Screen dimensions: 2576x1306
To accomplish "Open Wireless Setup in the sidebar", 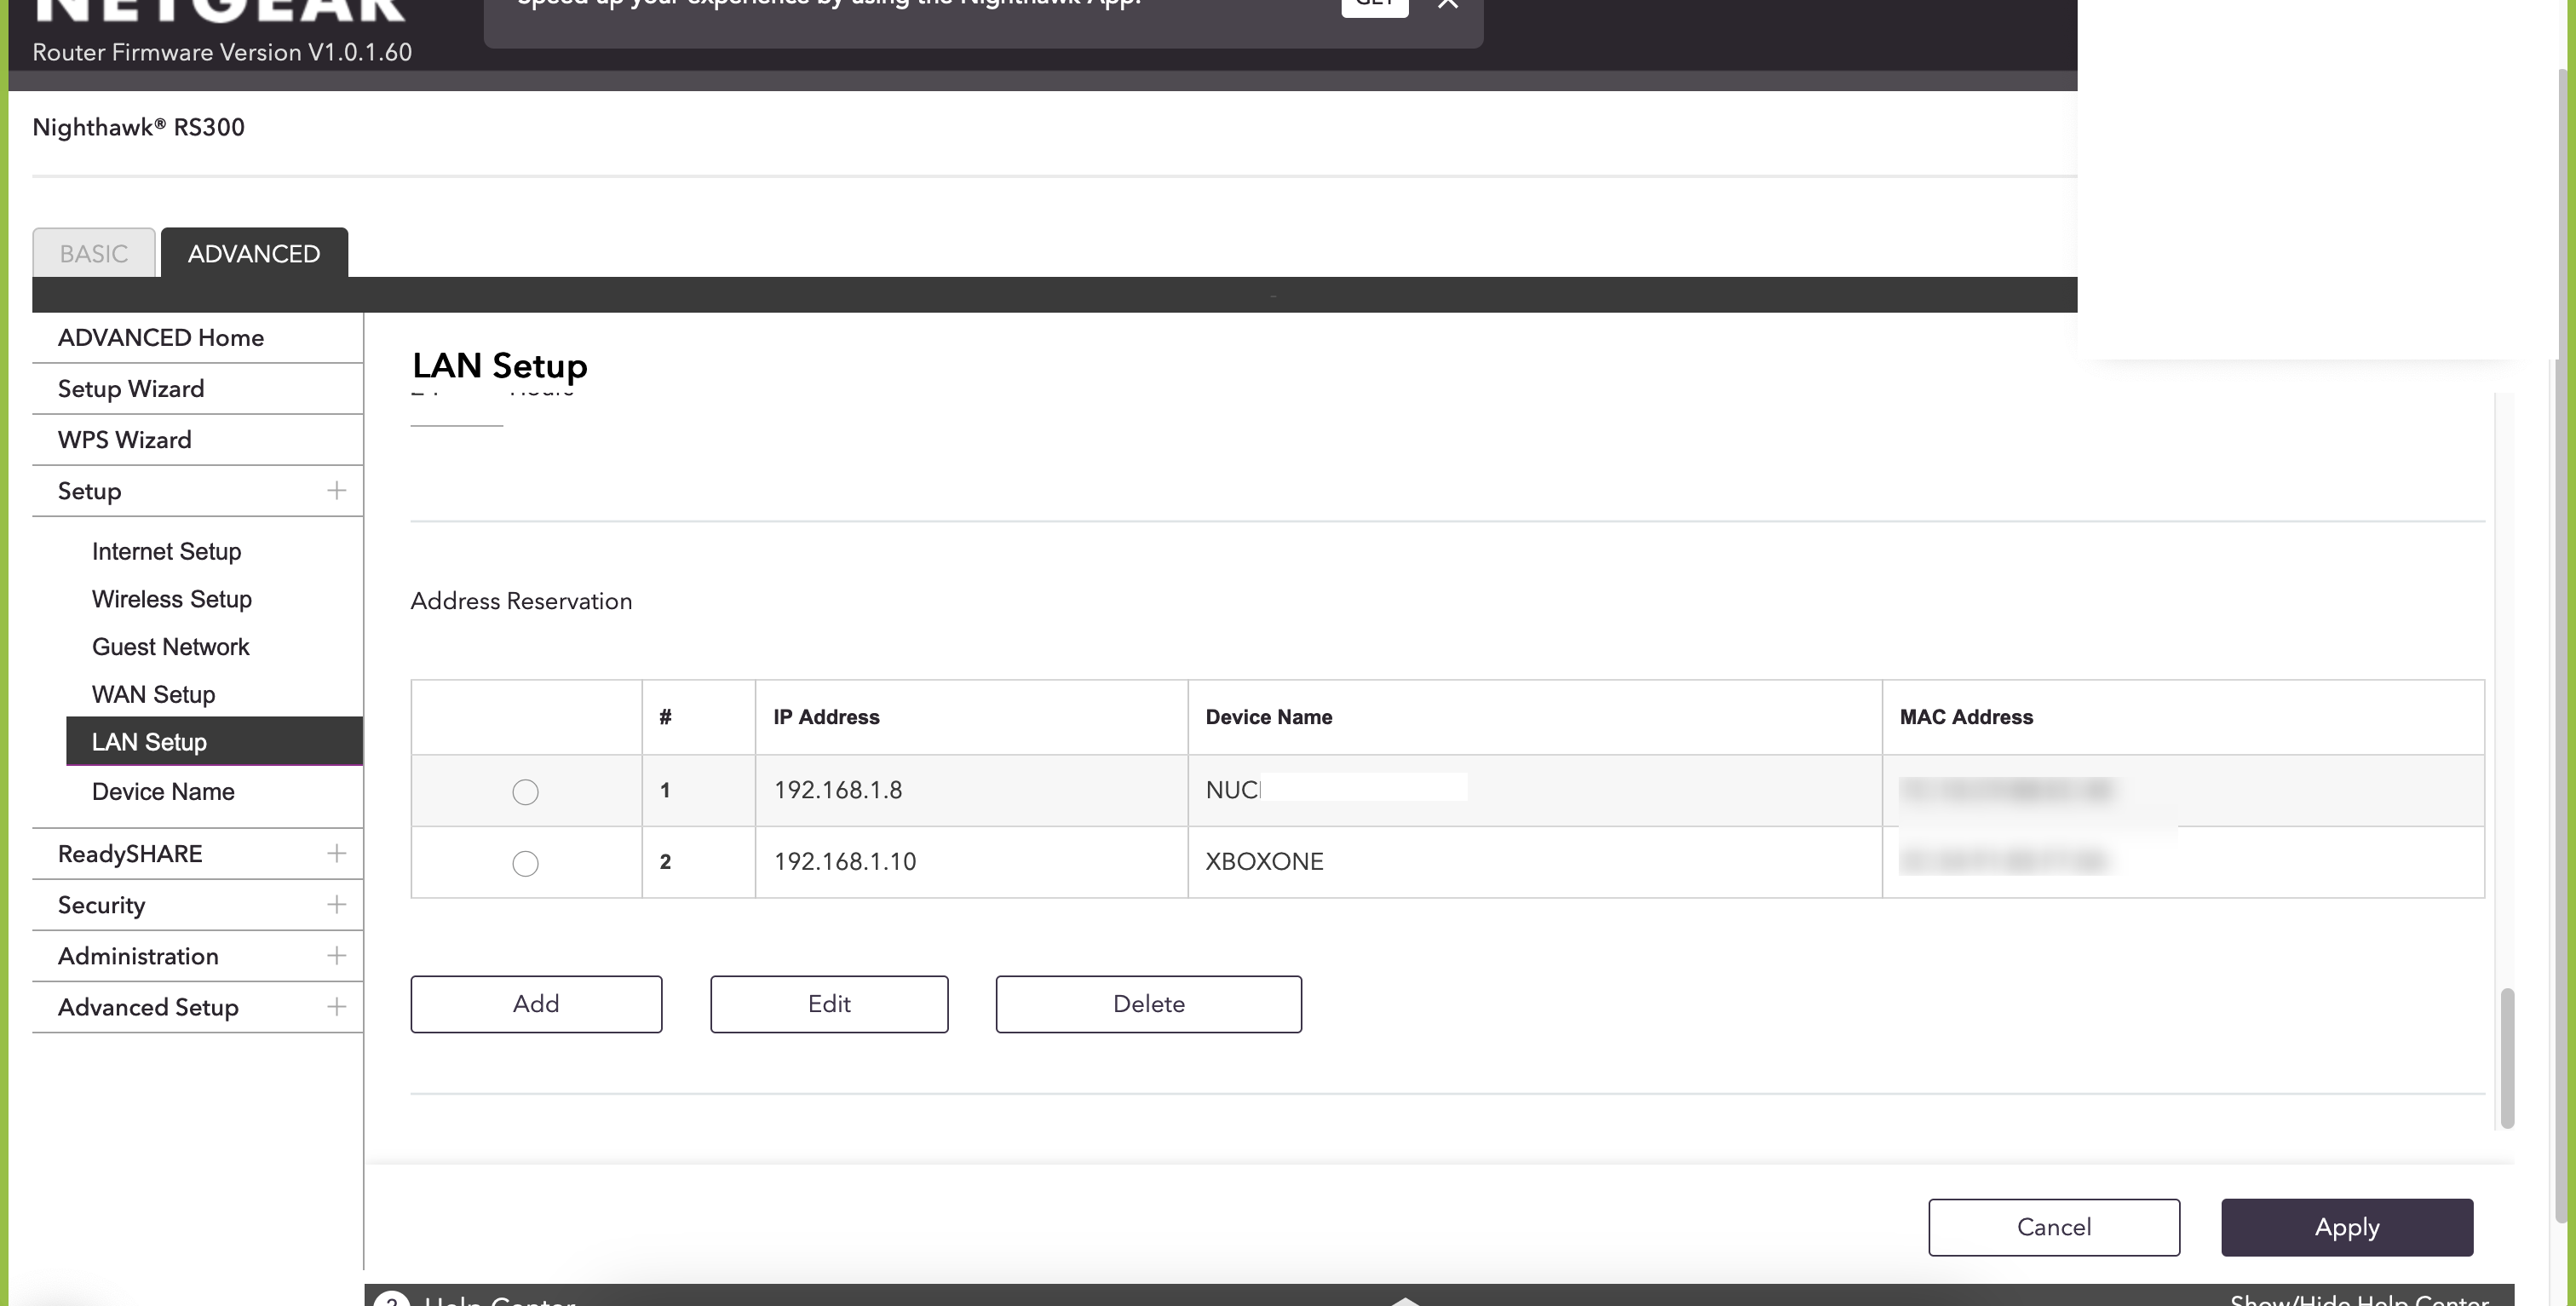I will click(x=172, y=599).
